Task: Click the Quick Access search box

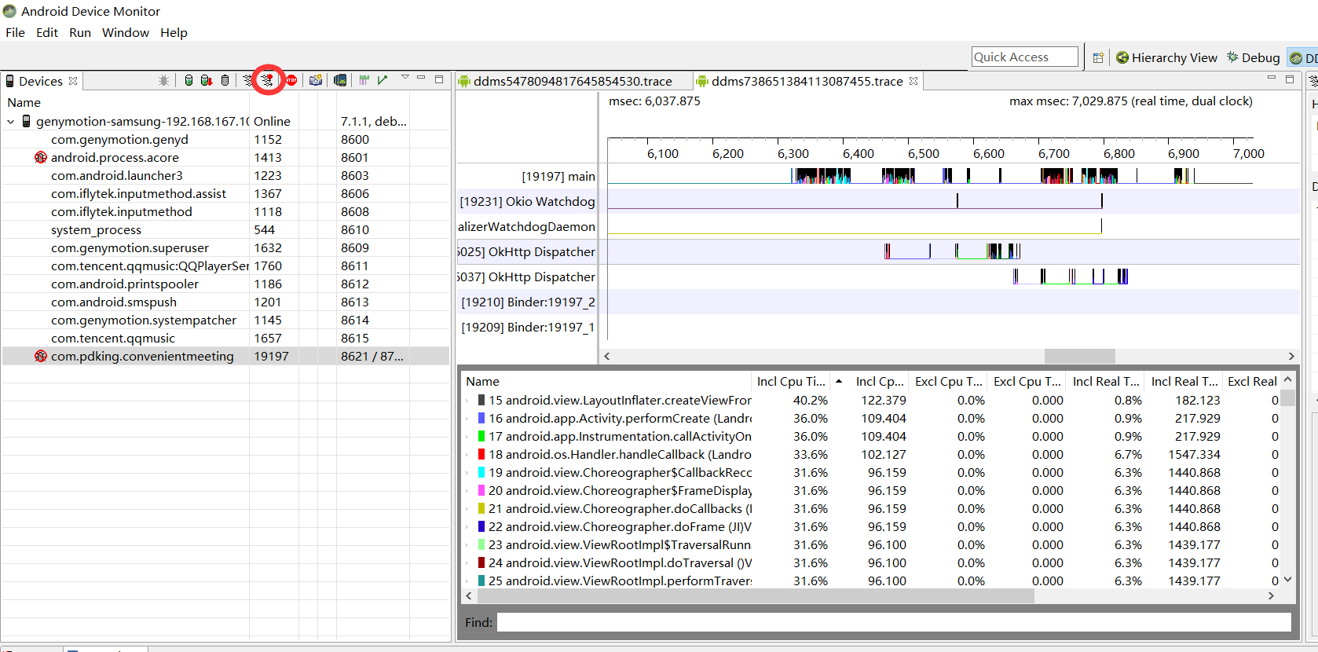Action: [x=1024, y=57]
